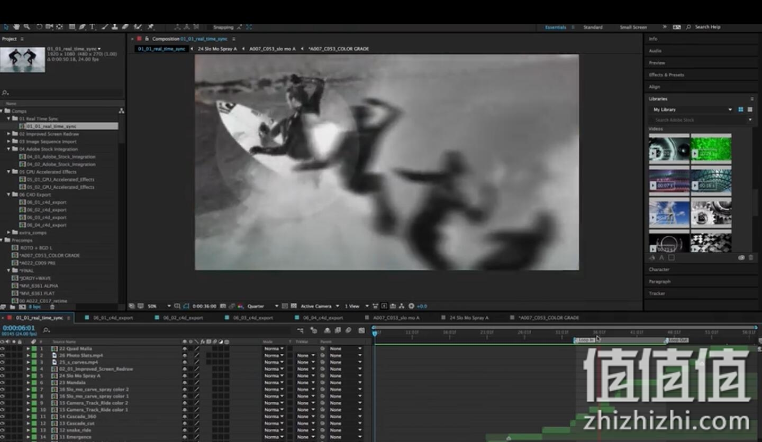
Task: Hide the 23 Mandala layer
Action: 3,383
